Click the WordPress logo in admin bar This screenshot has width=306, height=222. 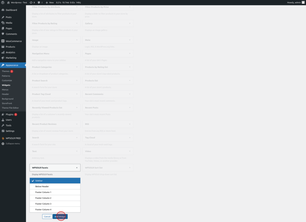[x=3, y=2]
